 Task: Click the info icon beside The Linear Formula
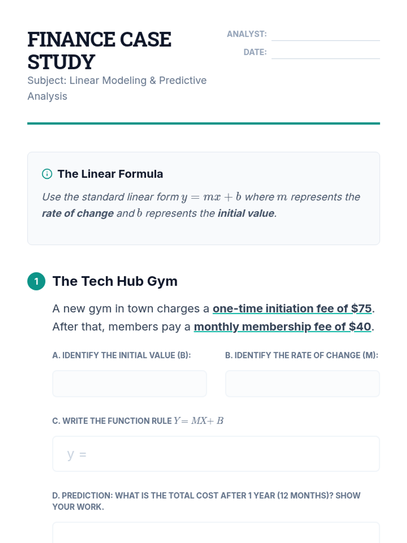[x=47, y=174]
